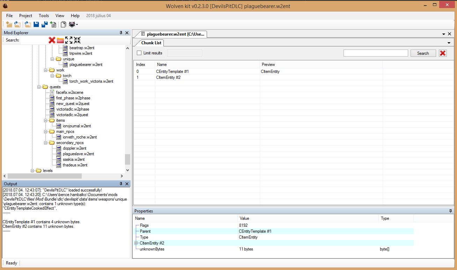Collapse the unique folder node
The image size is (457, 270).
(52, 59)
